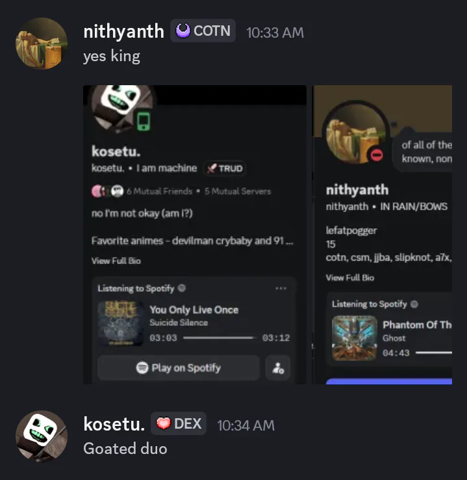Open the 5 Mutual Servers link

point(238,191)
